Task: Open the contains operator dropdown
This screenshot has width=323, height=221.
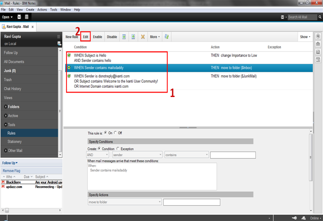Action: (187, 155)
